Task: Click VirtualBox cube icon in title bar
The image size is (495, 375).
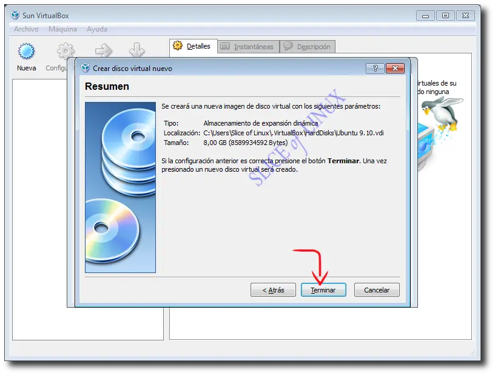Action: point(15,15)
